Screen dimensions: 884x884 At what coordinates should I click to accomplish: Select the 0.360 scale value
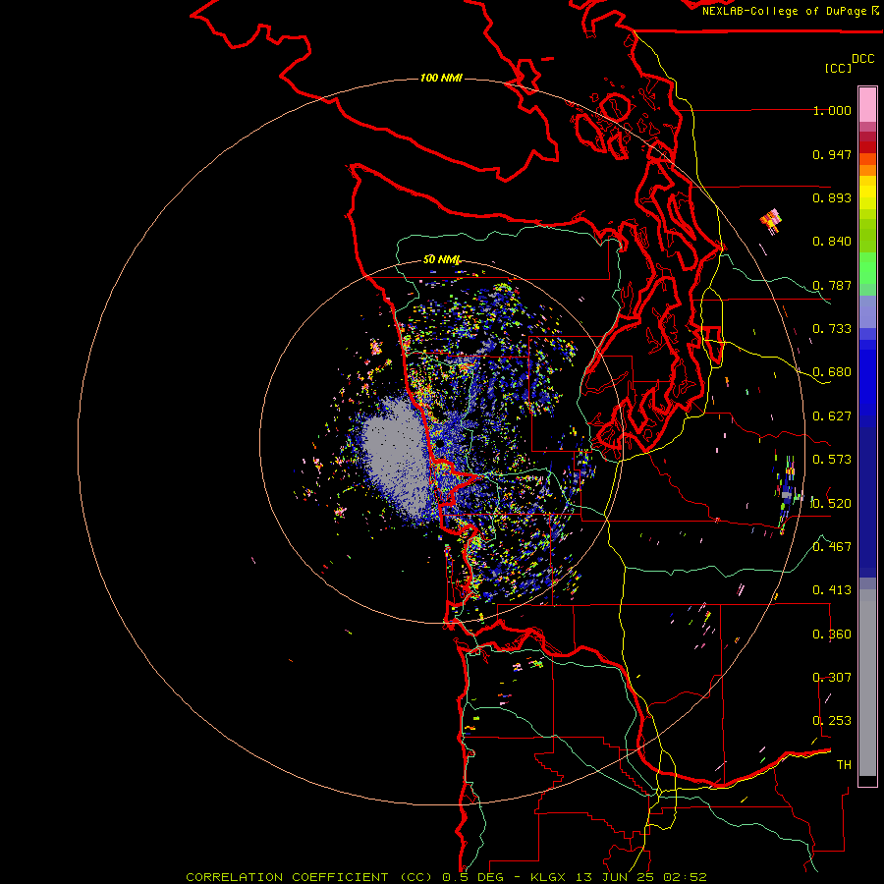(x=832, y=635)
